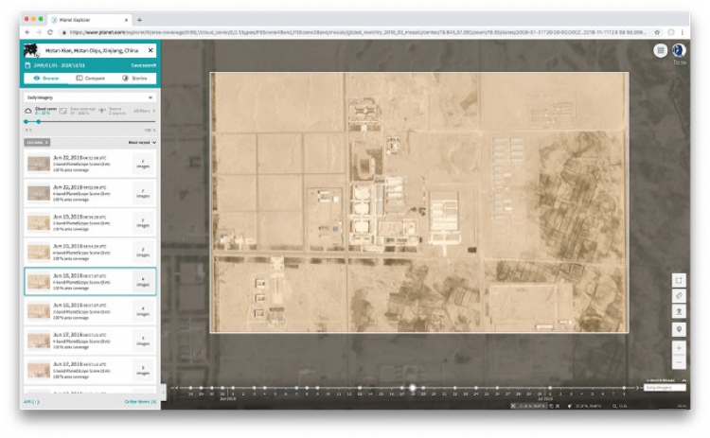Click the area coverage filter icon
This screenshot has width=710, height=438.
62,111
